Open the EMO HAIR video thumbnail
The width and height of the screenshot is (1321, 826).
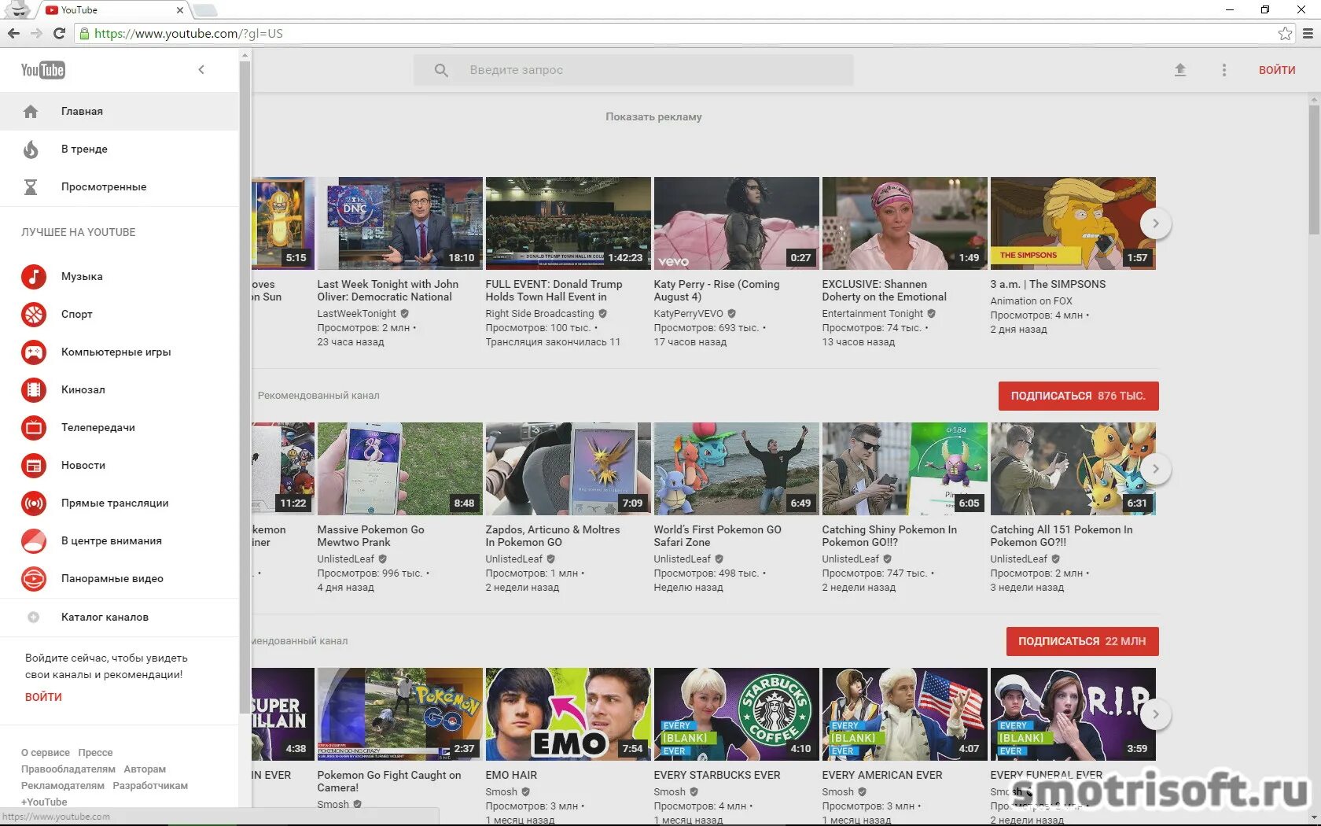click(x=569, y=714)
